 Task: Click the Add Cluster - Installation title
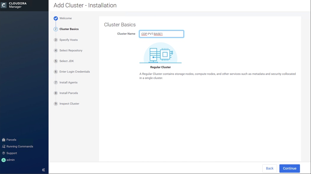pyautogui.click(x=85, y=5)
